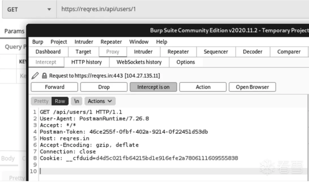Click the Accept: */* header line
309x182 pixels.
[58, 125]
